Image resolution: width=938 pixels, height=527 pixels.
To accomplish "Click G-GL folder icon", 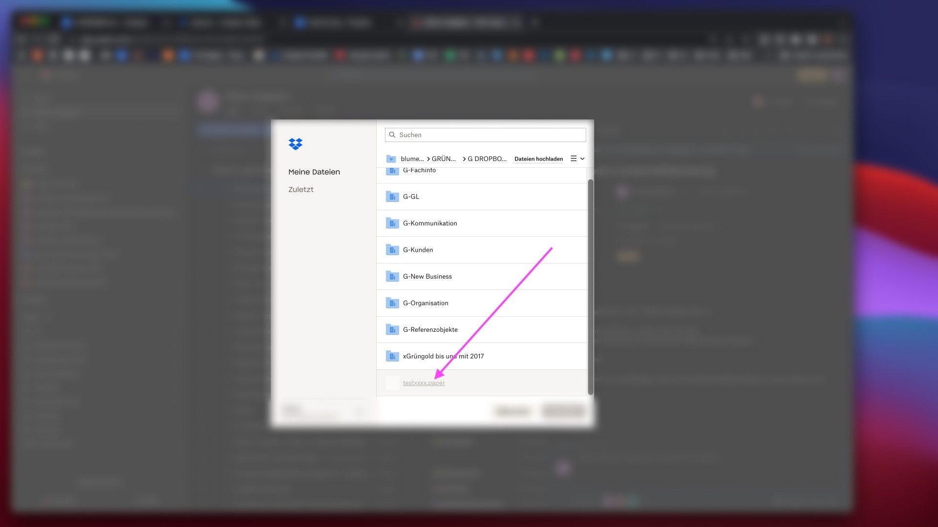I will 392,197.
